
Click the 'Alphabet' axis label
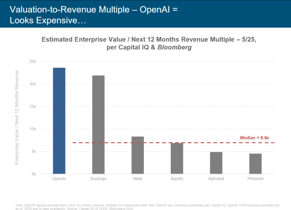[216, 179]
